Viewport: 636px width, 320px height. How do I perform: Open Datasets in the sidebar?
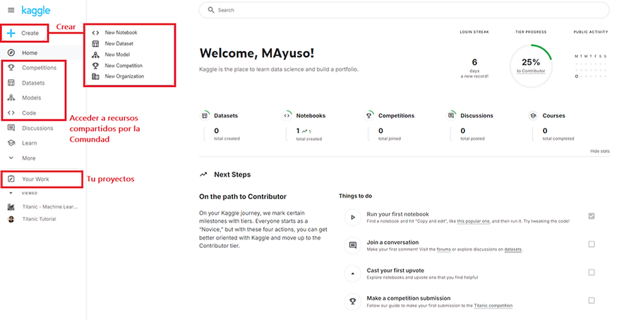click(33, 83)
